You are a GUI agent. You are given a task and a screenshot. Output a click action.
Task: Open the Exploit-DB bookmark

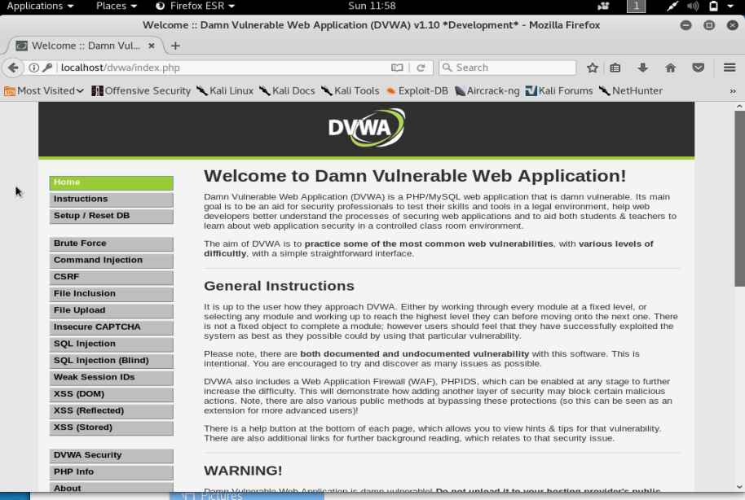pos(417,90)
